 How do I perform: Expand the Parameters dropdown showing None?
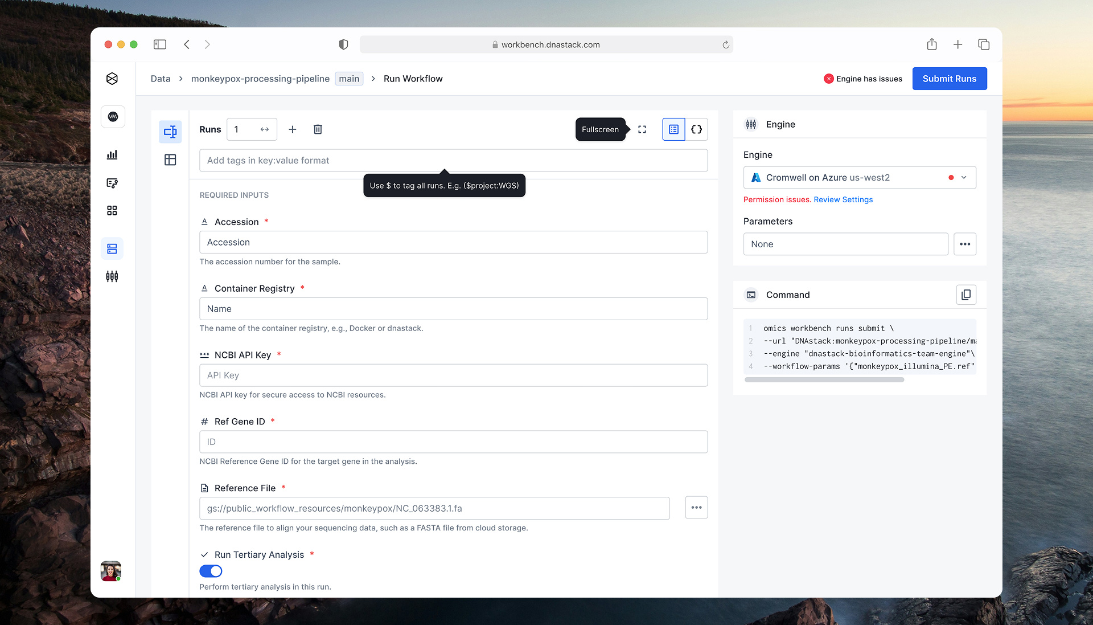[x=845, y=244]
